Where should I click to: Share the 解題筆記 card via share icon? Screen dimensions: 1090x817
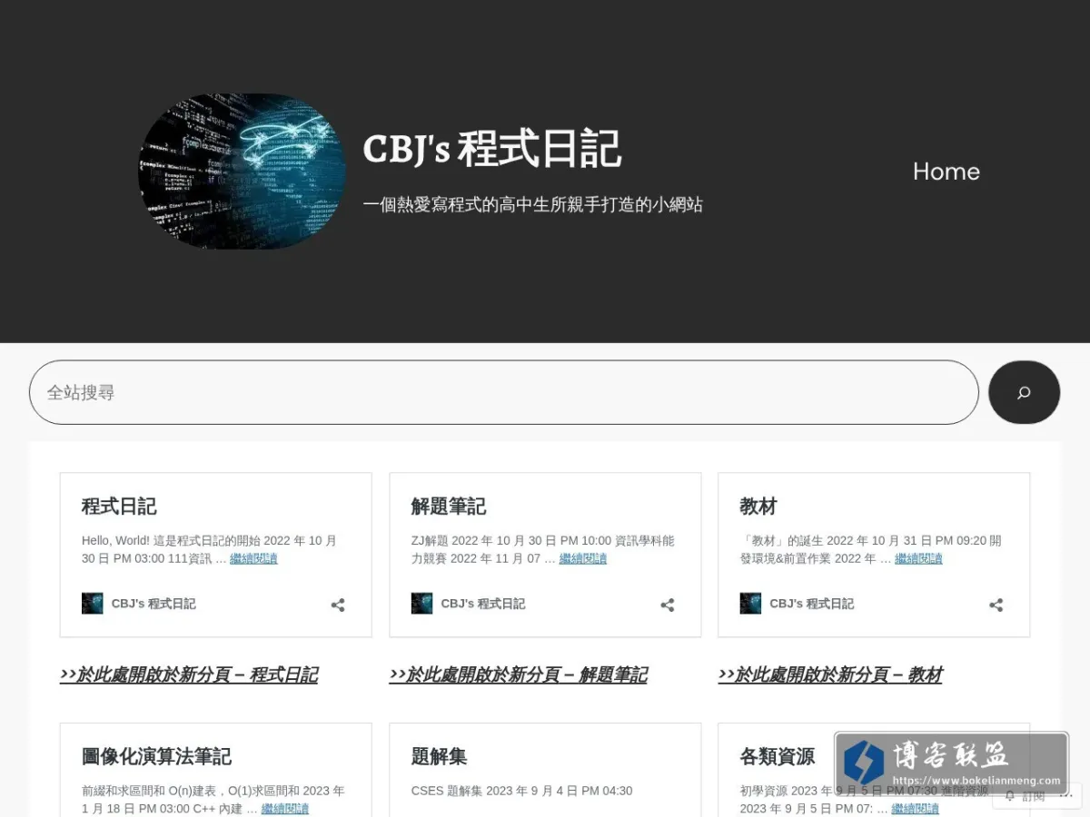point(668,605)
